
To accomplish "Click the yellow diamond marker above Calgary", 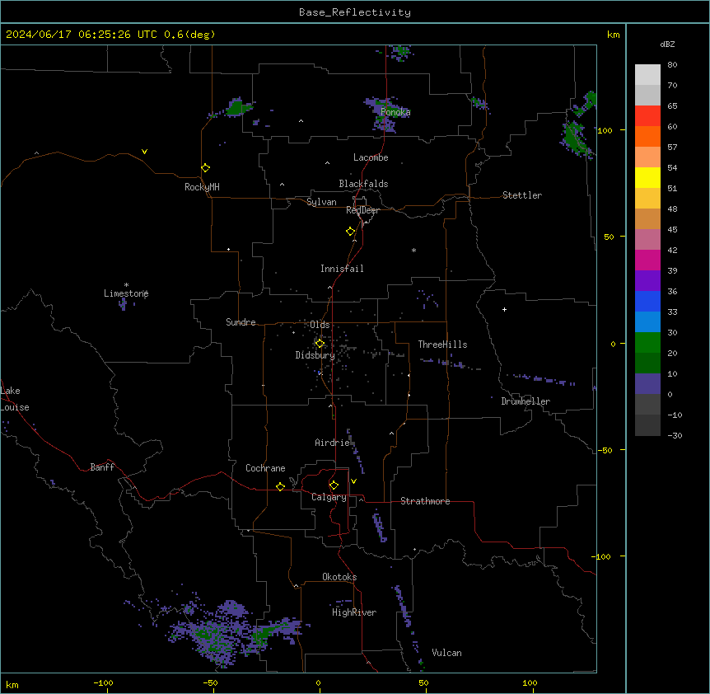I will point(334,485).
